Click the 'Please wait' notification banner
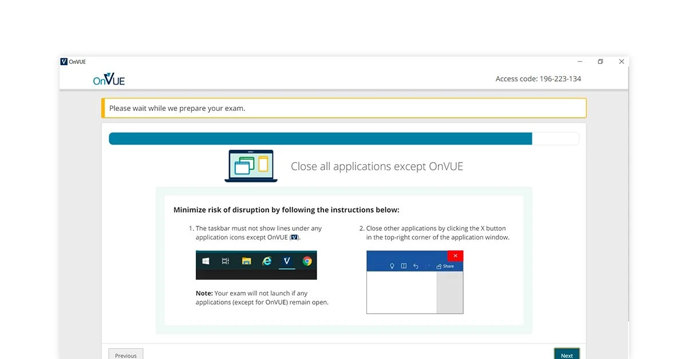Image resolution: width=687 pixels, height=359 pixels. coord(343,107)
